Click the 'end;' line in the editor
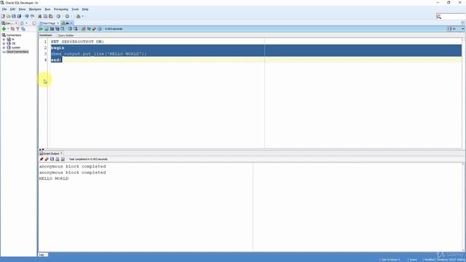Image resolution: width=466 pixels, height=262 pixels. [56, 60]
